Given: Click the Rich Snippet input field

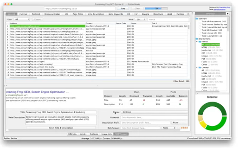Looking at the screenshot, I should (140, 128).
